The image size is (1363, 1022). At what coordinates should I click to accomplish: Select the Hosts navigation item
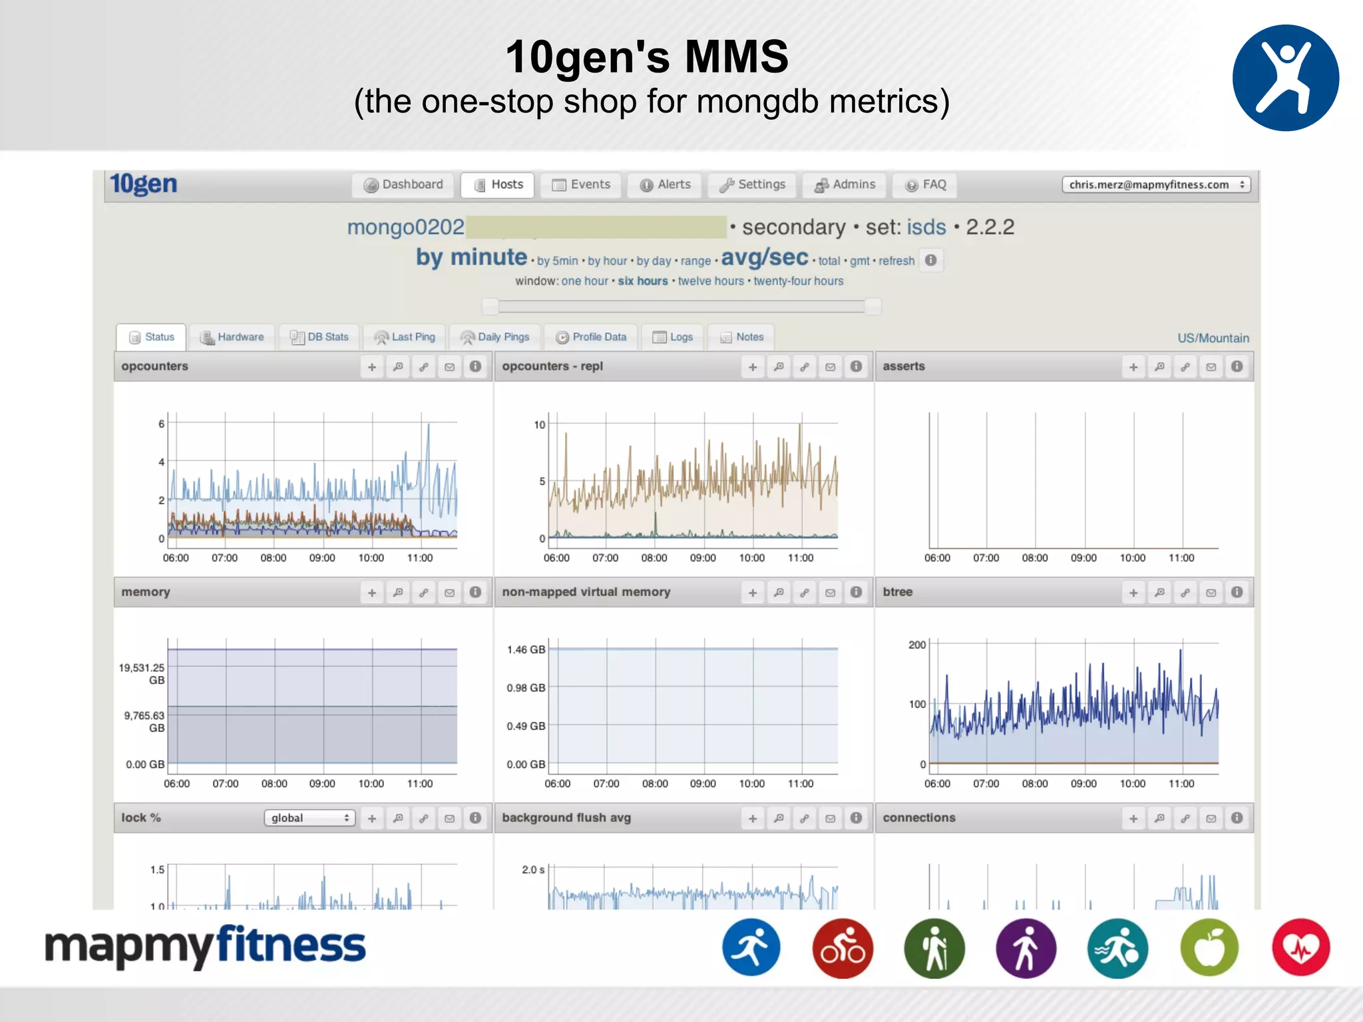(x=498, y=185)
